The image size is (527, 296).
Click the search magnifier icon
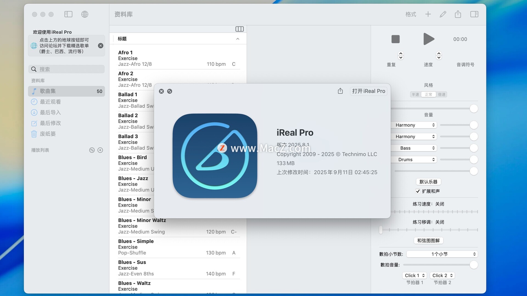[x=34, y=69]
